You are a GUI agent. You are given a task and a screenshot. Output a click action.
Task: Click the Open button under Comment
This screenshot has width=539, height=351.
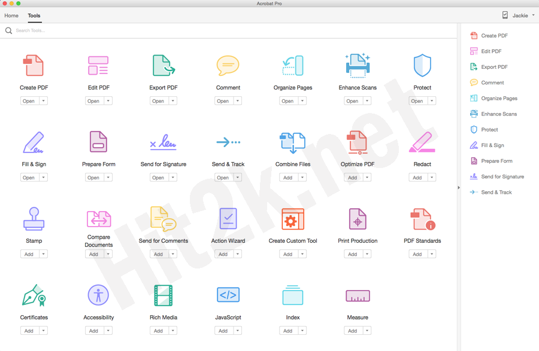pos(223,101)
